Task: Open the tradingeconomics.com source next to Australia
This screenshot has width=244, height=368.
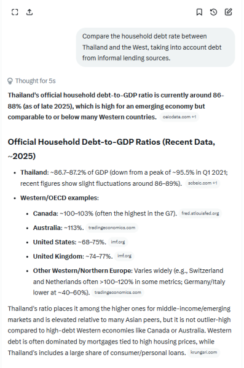Action: pyautogui.click(x=112, y=228)
